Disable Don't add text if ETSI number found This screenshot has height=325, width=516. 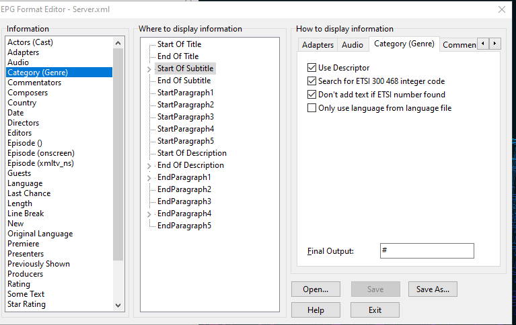click(311, 95)
